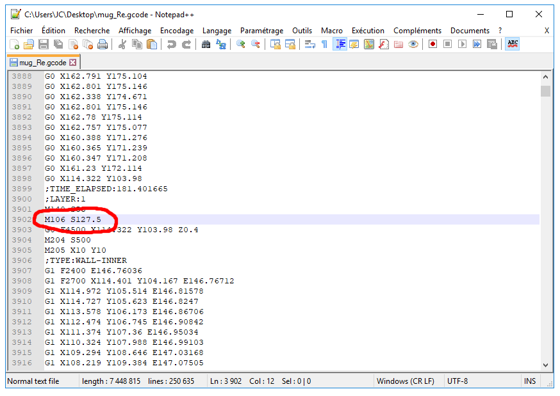Click the line ;TIME_ELAPSED:181.401665
560x396 pixels.
(106, 189)
